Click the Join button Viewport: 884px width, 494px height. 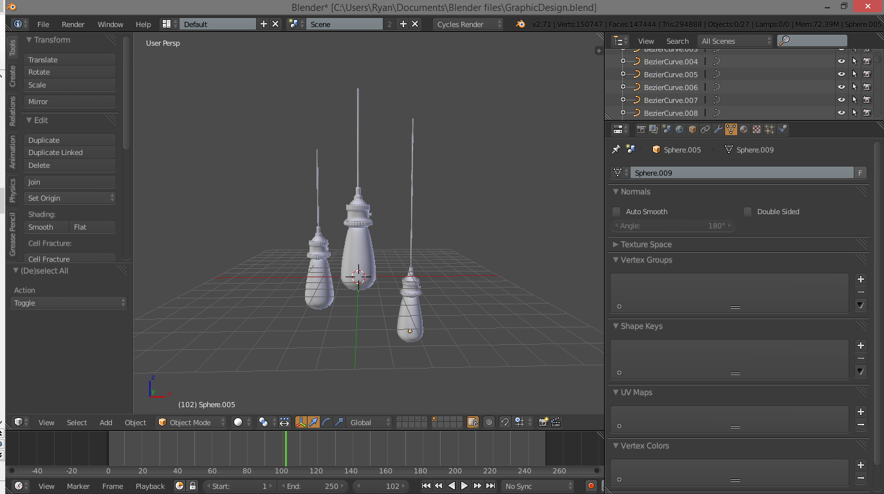click(70, 182)
